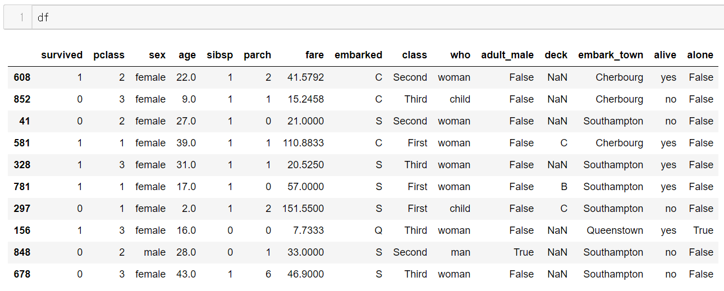Click fare value 33.0000
724x291 pixels.
coord(306,252)
